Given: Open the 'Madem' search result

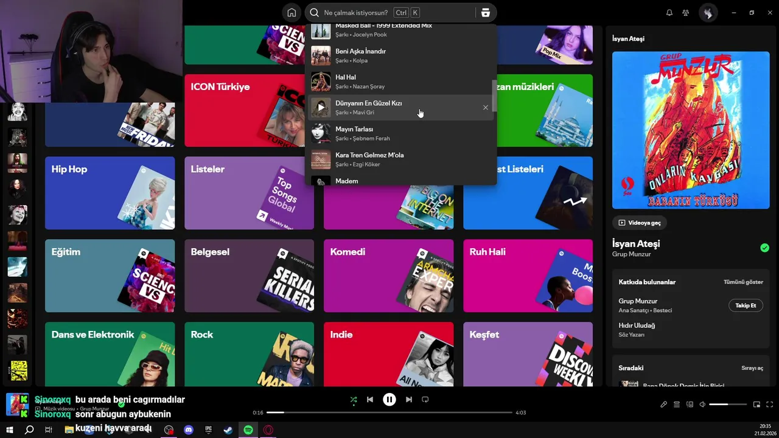Looking at the screenshot, I should point(400,180).
